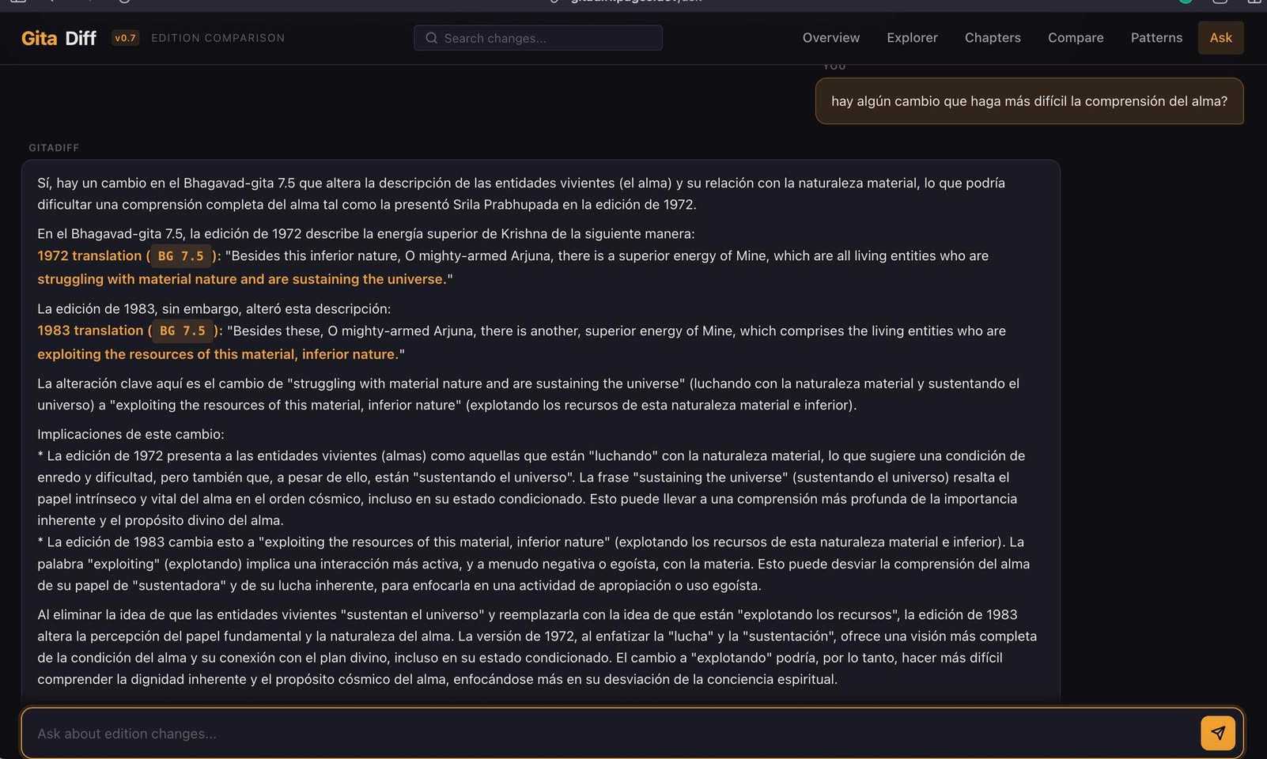Click the Ask about edition changes input
This screenshot has height=759, width=1267.
(x=609, y=734)
